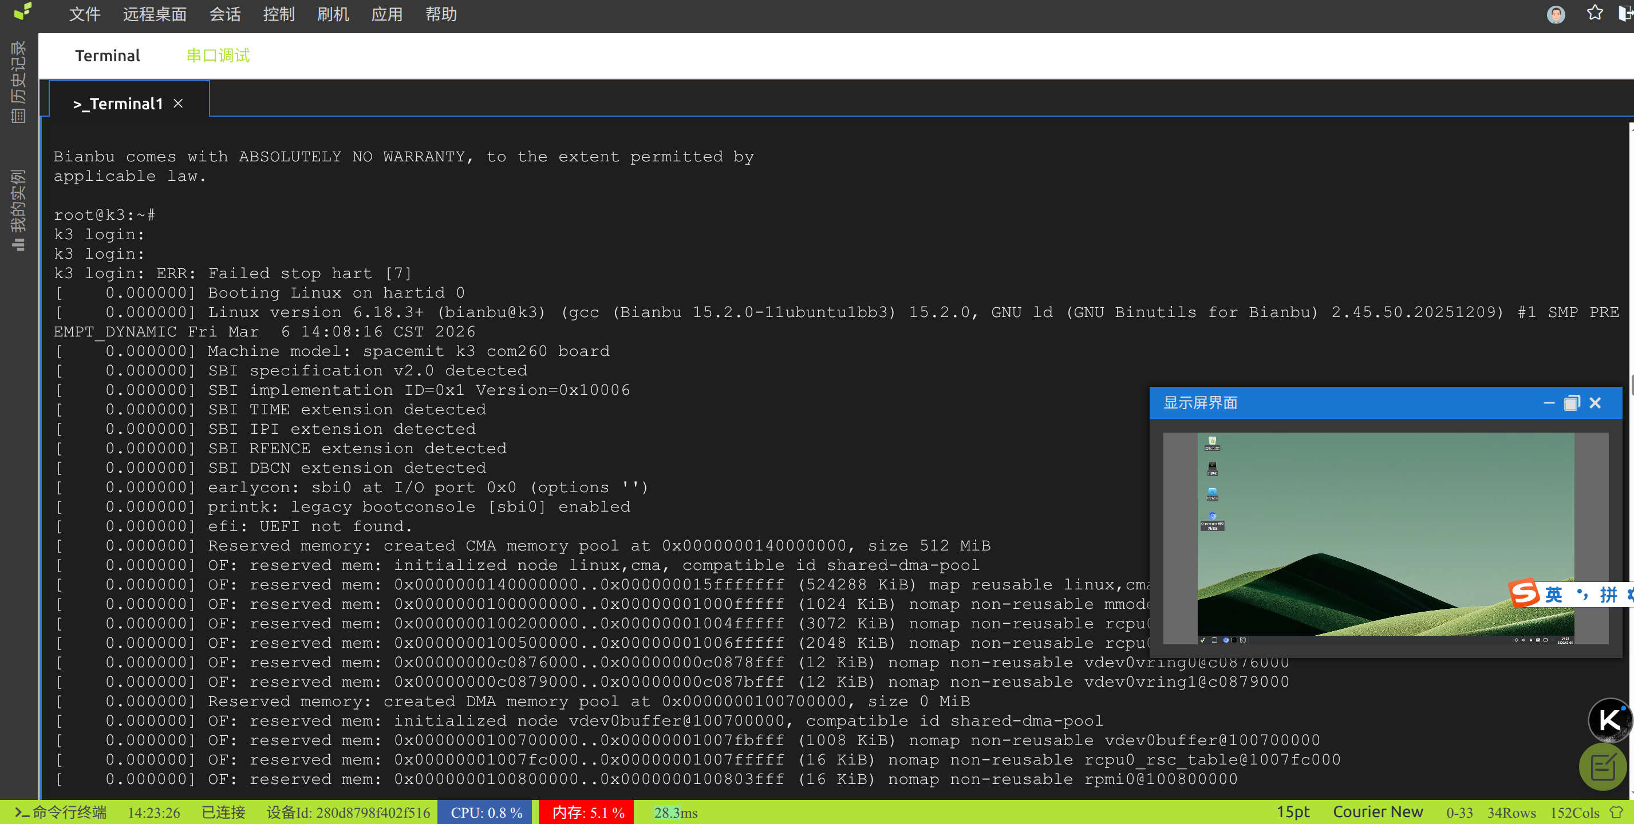Screen dimensions: 1634x824
Task: Click the 命令行终端 status bar button
Action: pos(61,812)
